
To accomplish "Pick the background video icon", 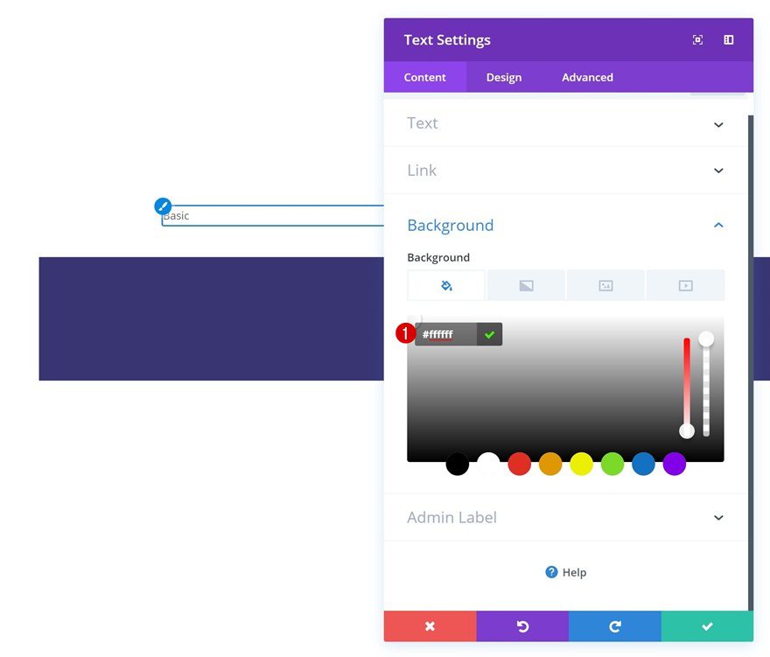I will [685, 284].
